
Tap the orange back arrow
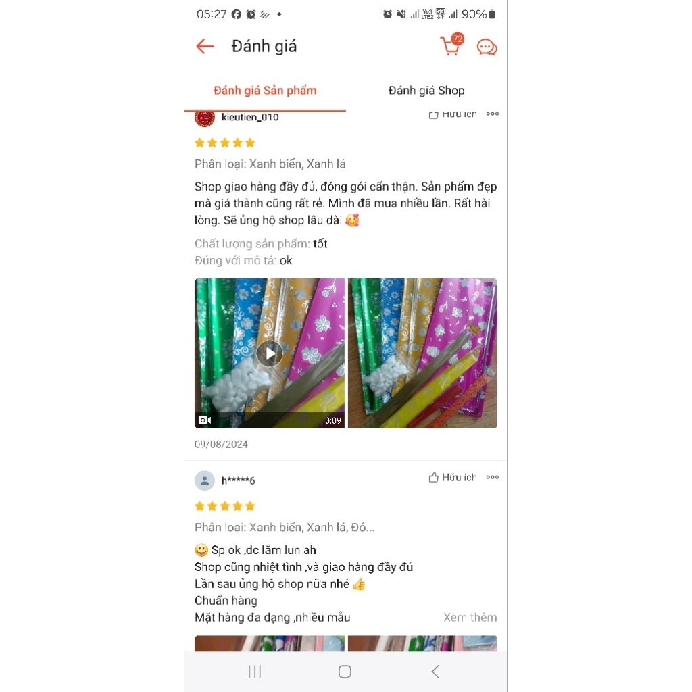point(205,46)
